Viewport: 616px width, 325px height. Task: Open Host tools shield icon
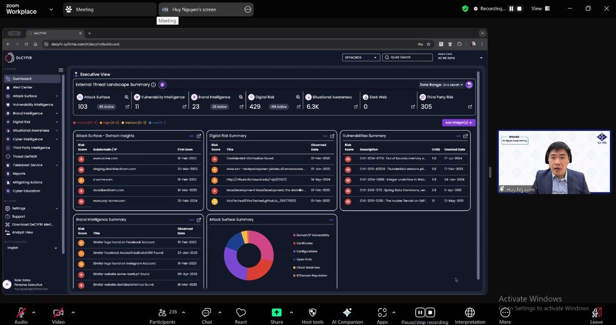point(313,313)
